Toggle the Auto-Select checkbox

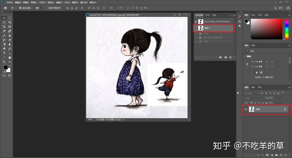tap(20, 8)
